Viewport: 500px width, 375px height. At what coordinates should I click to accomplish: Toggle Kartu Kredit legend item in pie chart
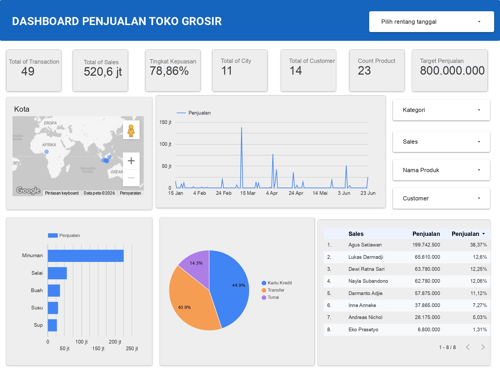coord(279,283)
